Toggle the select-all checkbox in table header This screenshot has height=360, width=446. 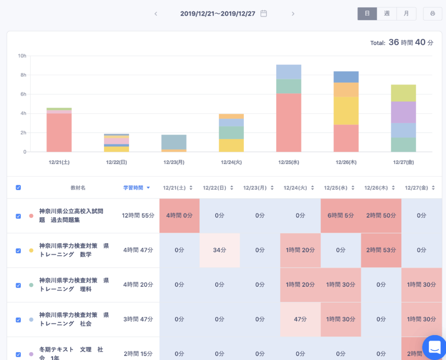pos(18,188)
